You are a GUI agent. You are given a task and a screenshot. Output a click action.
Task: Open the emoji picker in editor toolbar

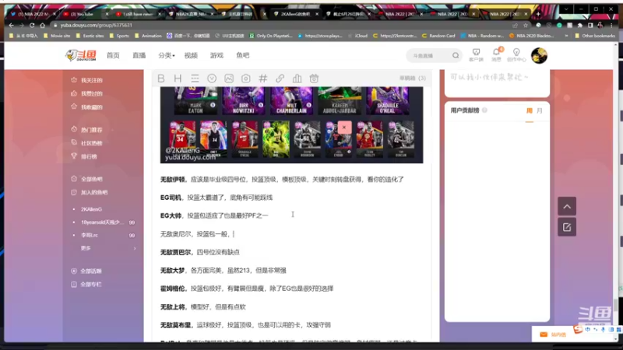point(212,79)
